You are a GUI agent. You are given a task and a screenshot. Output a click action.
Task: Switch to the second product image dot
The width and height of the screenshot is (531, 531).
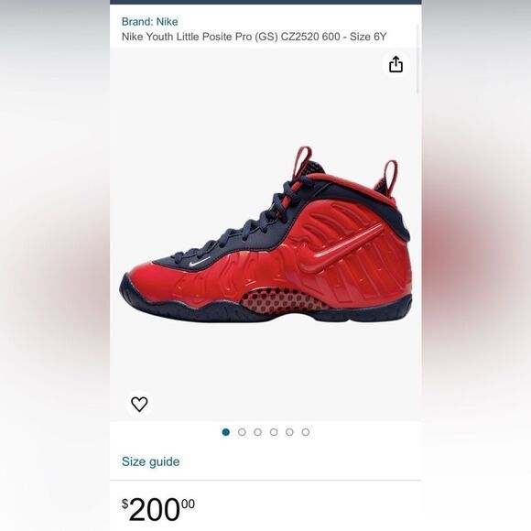pos(242,432)
